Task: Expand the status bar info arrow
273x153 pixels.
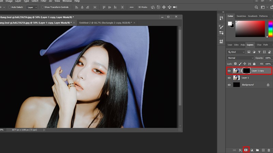Action: [x=44, y=130]
